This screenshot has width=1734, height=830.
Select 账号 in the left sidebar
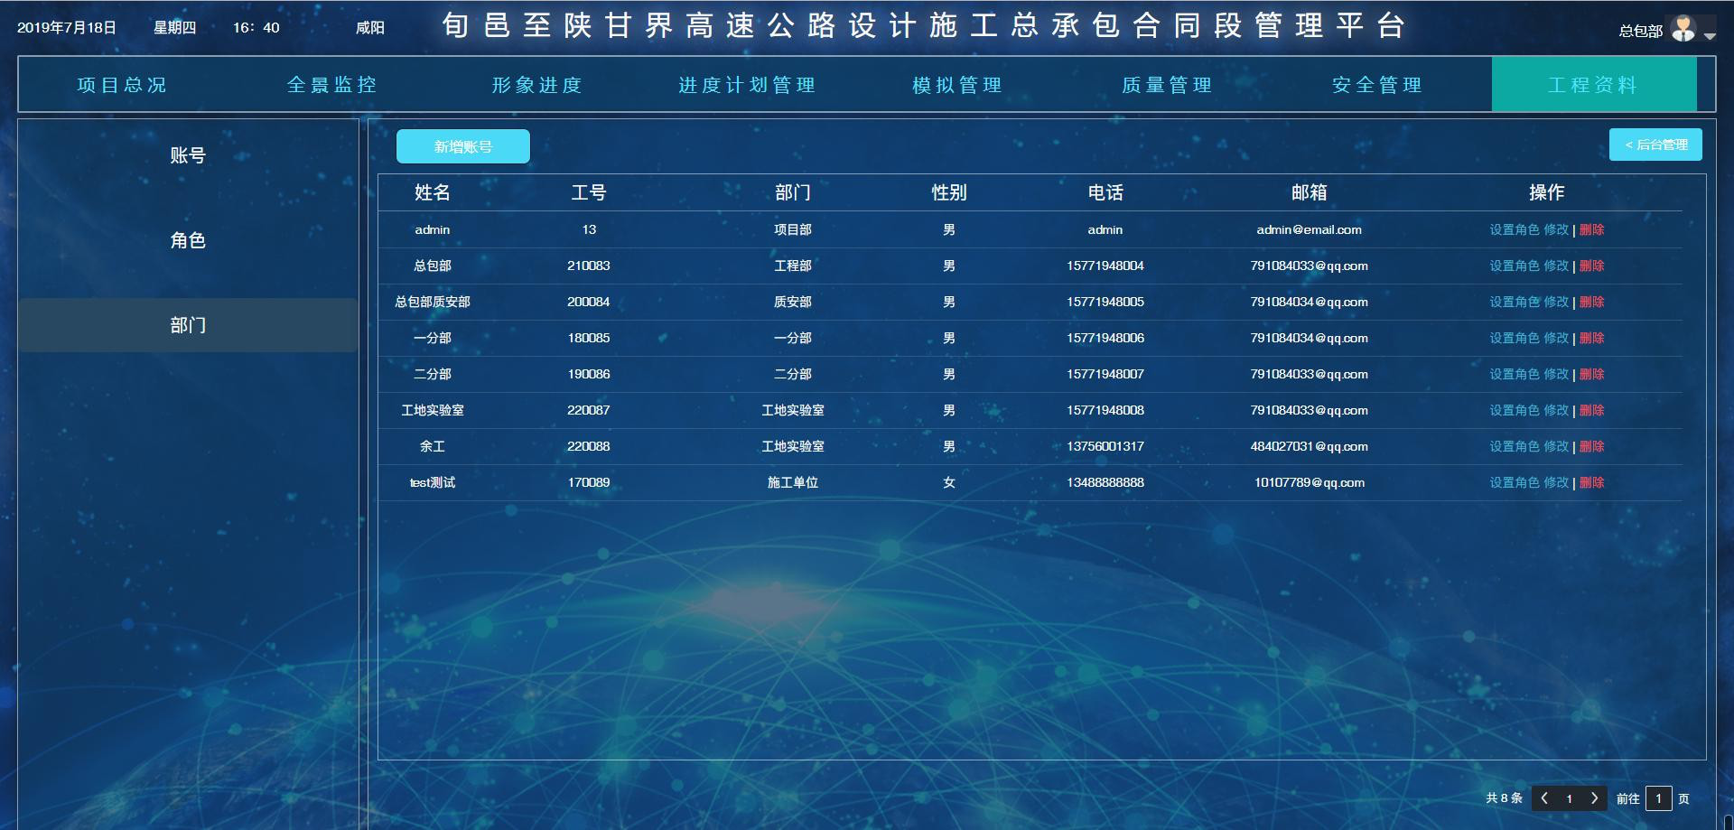tap(189, 155)
